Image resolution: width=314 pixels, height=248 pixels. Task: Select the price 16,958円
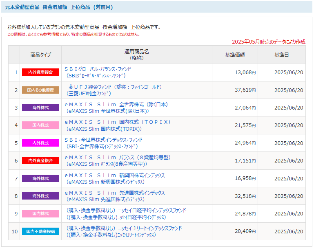245,178
